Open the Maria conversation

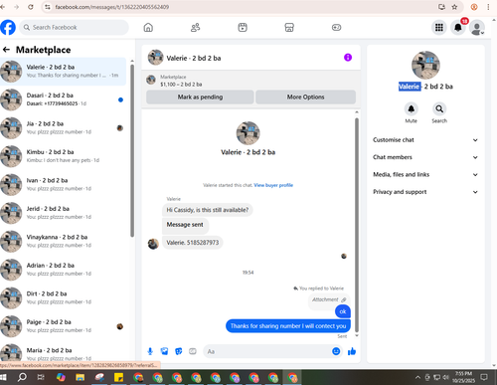pos(63,352)
